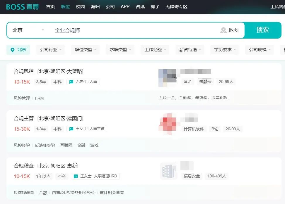Click the map pin icon beside 地图
Image resolution: width=285 pixels, height=204 pixels.
[223, 30]
